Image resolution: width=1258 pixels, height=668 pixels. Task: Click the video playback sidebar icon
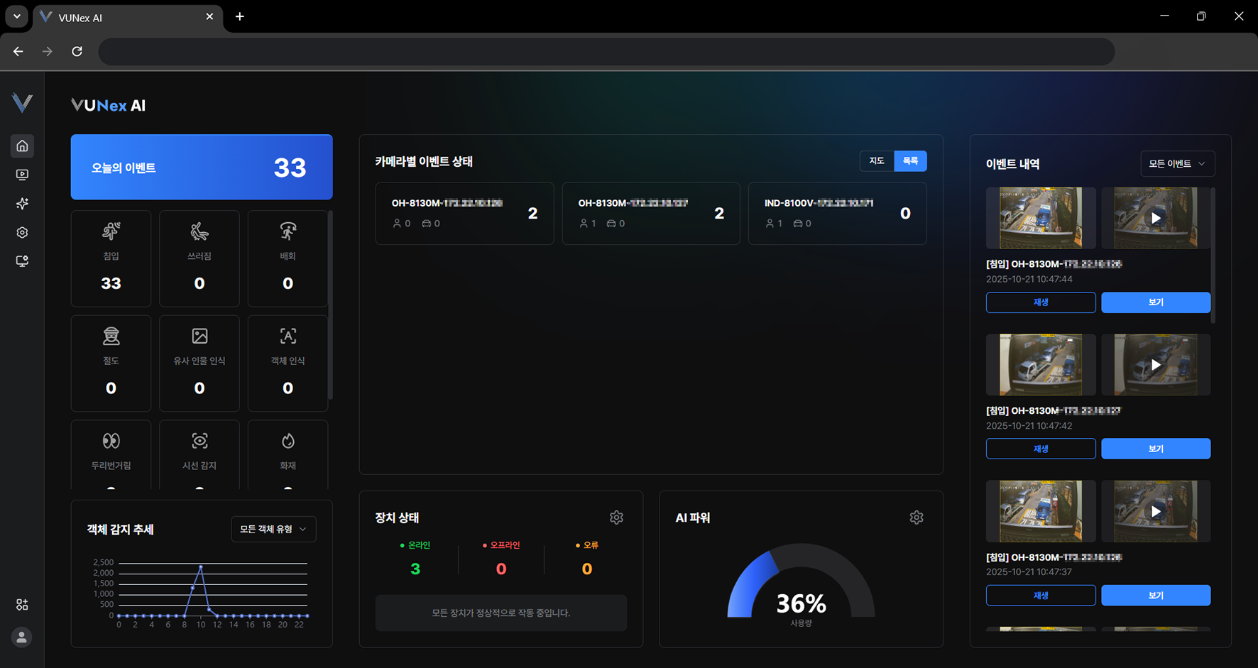(22, 175)
